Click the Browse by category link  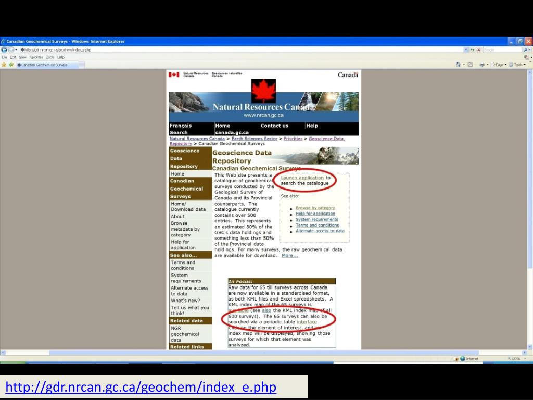point(315,208)
